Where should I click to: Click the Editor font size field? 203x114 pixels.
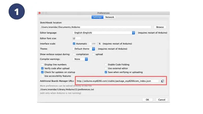click(x=76, y=39)
